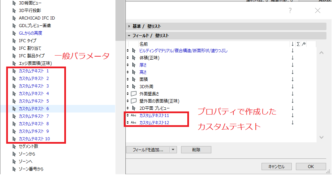
Task: Click the arrow icon next to GLからの高度
Action: pyautogui.click(x=14, y=33)
